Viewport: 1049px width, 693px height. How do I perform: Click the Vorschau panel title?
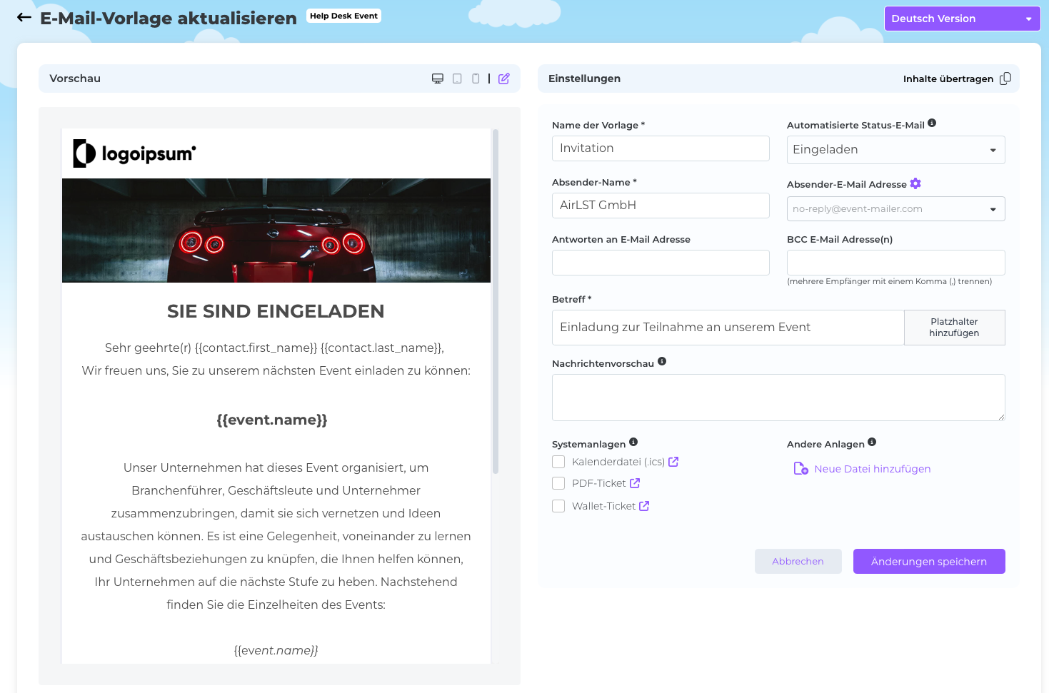tap(75, 79)
